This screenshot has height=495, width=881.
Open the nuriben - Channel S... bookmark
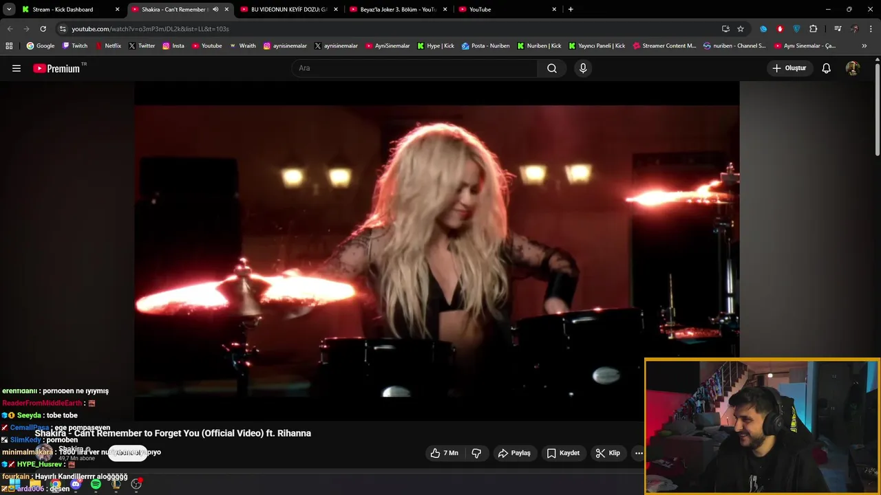tap(734, 46)
